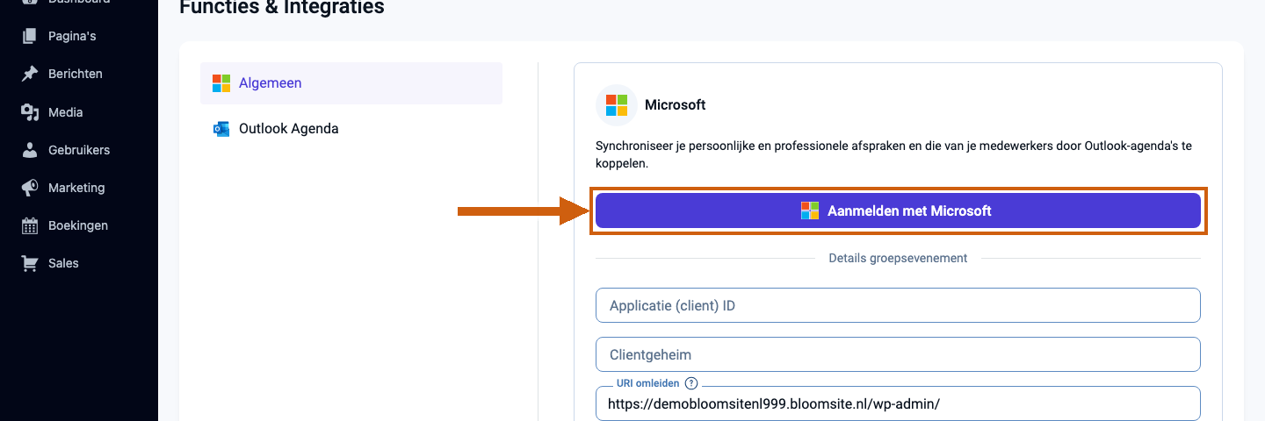This screenshot has height=421, width=1265.
Task: Click the URI omleiden URL field
Action: pos(898,403)
